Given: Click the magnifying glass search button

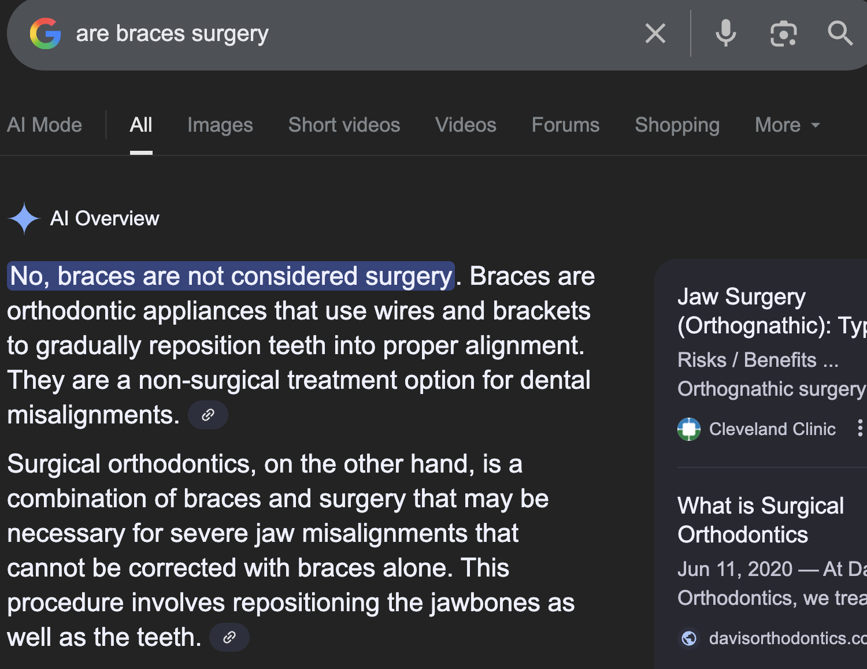Looking at the screenshot, I should (839, 34).
